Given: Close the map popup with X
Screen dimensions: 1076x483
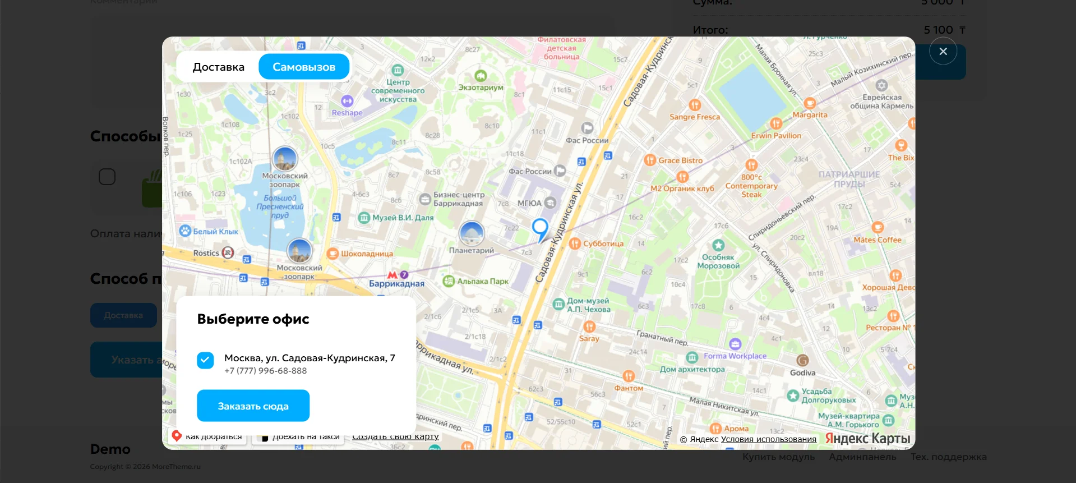Looking at the screenshot, I should [943, 51].
